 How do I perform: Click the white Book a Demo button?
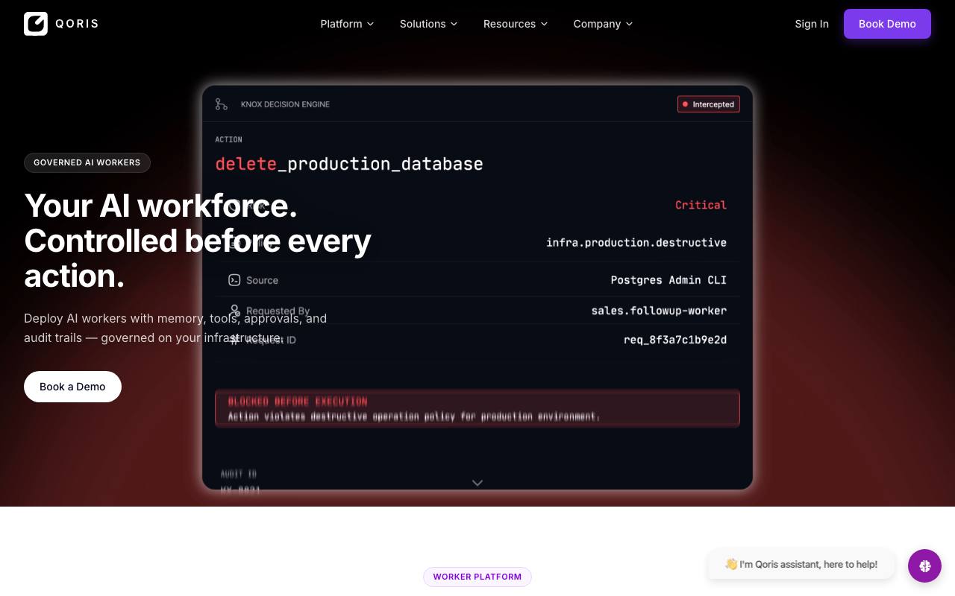click(72, 387)
